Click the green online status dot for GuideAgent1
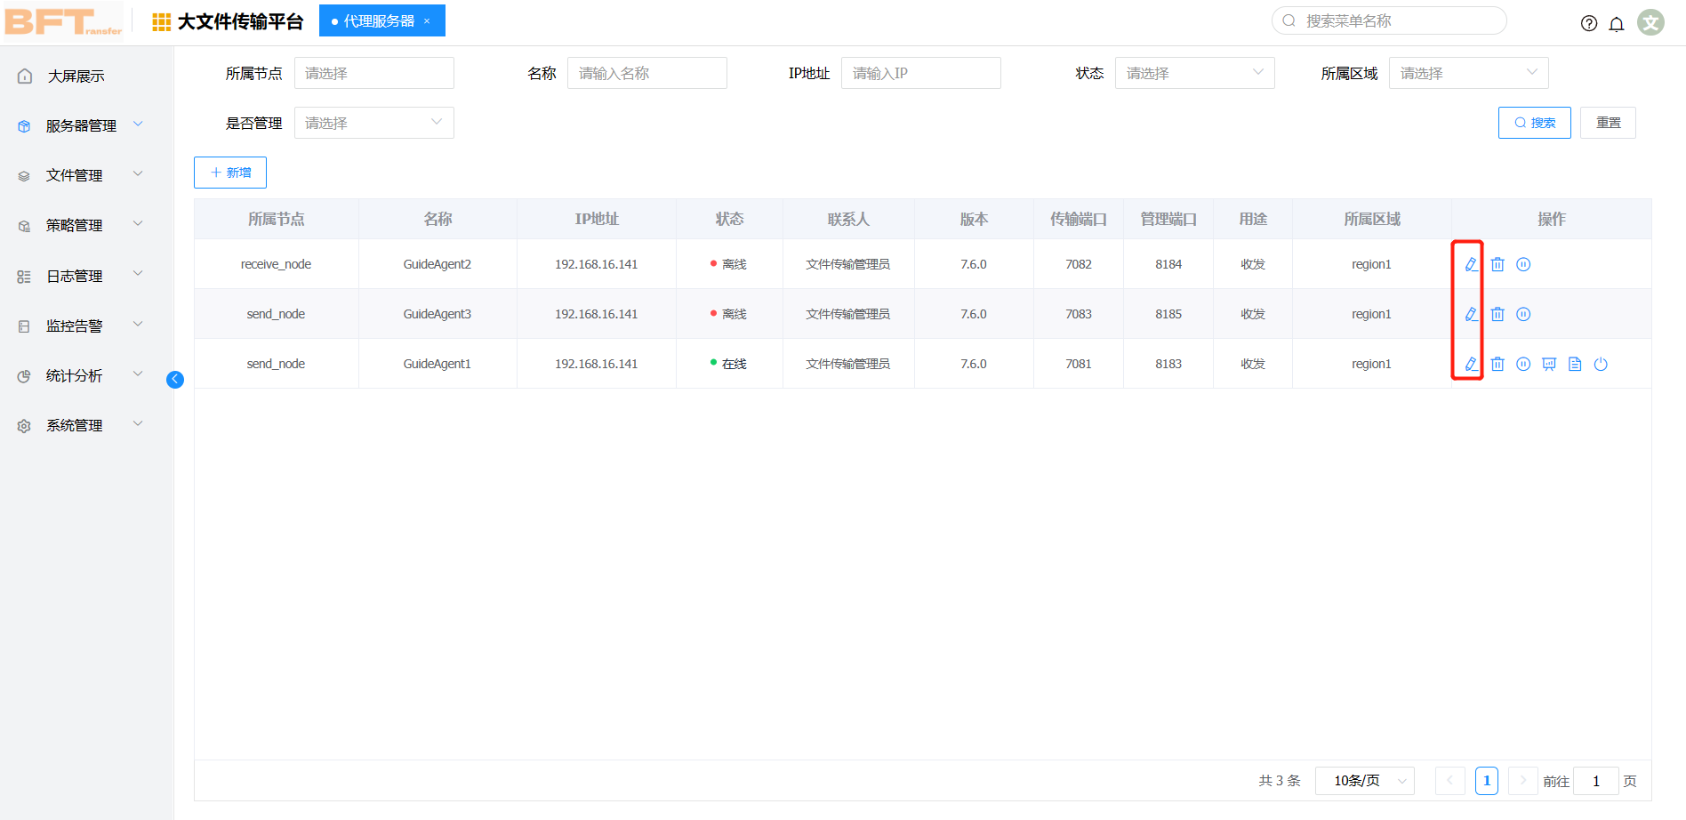 712,363
